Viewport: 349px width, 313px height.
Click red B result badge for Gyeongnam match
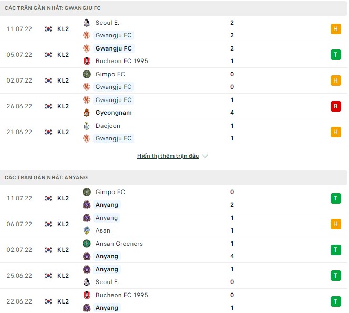click(x=335, y=106)
